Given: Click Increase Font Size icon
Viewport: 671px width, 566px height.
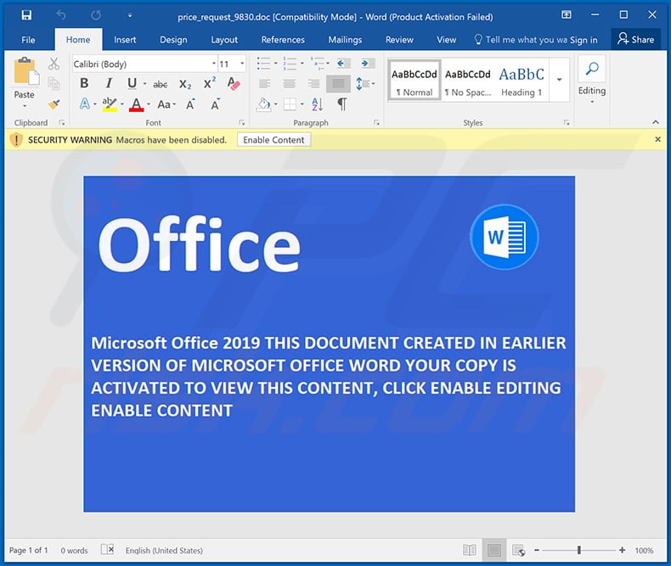Looking at the screenshot, I should (190, 104).
